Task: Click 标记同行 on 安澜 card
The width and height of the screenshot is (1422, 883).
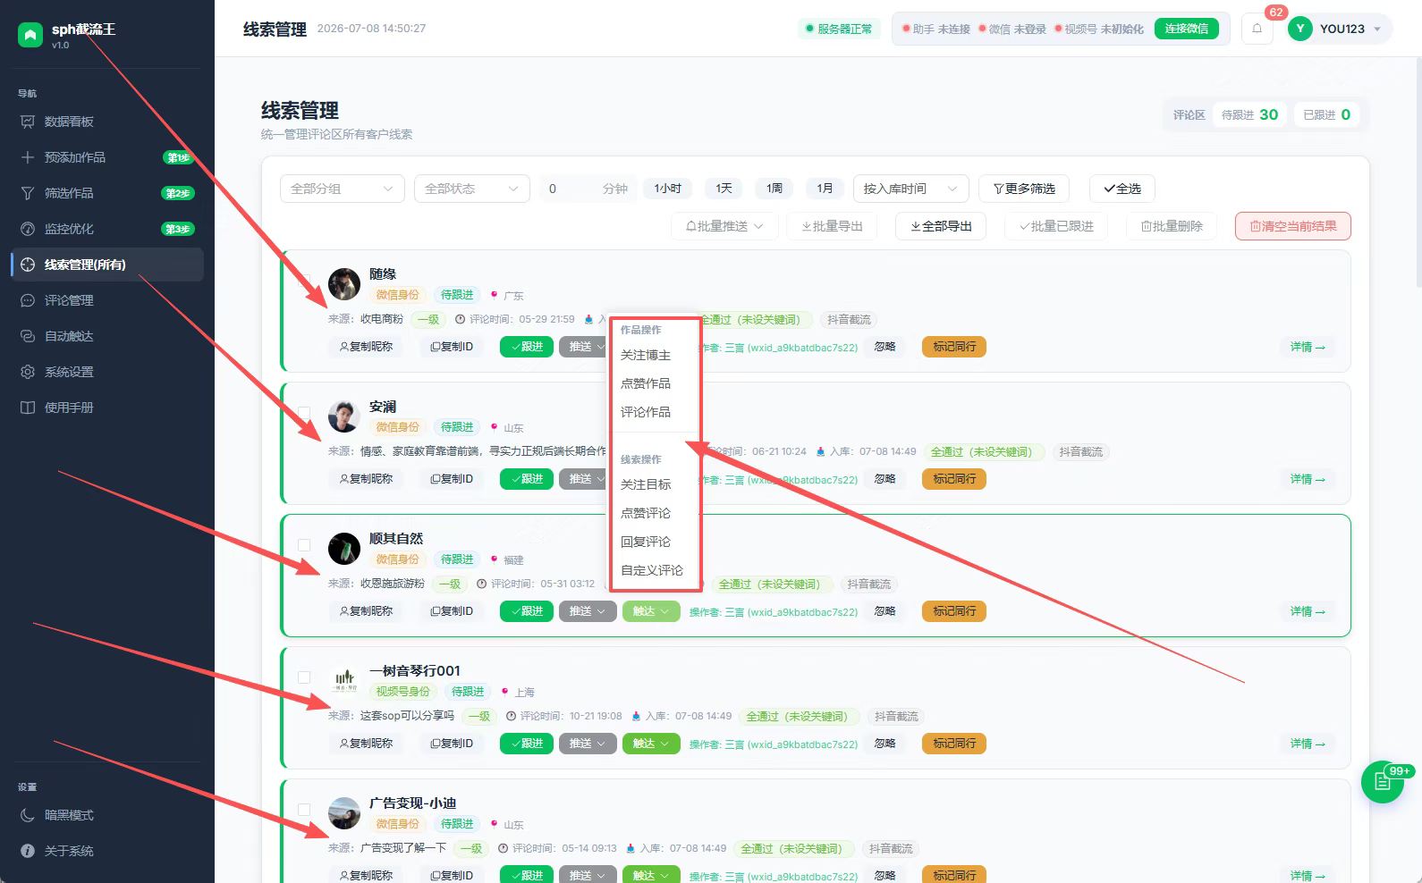Action: [x=954, y=479]
